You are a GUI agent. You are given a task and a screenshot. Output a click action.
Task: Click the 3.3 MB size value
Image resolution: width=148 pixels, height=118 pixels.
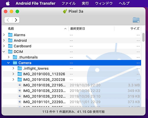click(134, 85)
